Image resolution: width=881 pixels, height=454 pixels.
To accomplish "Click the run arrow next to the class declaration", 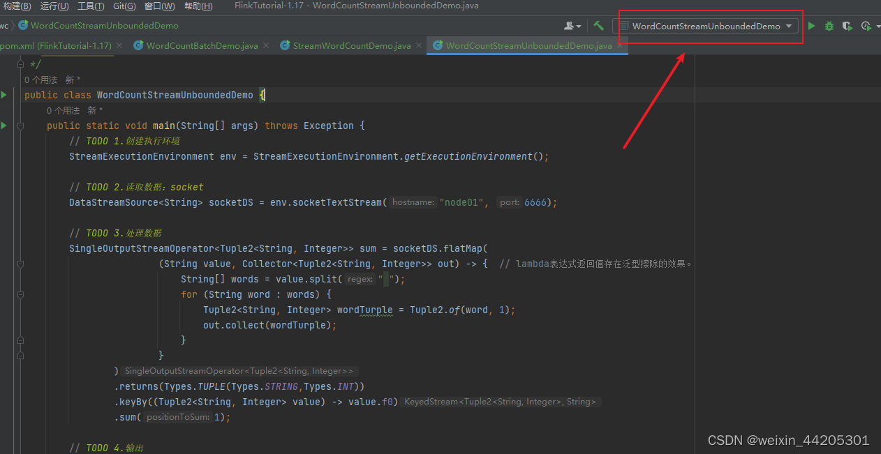I will click(x=3, y=94).
